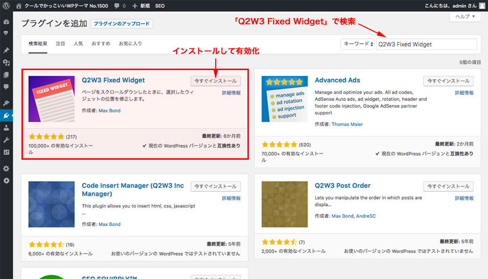488x279 pixels.
Task: Open the Dashboard gauge icon in sidebar
Action: 6,22
